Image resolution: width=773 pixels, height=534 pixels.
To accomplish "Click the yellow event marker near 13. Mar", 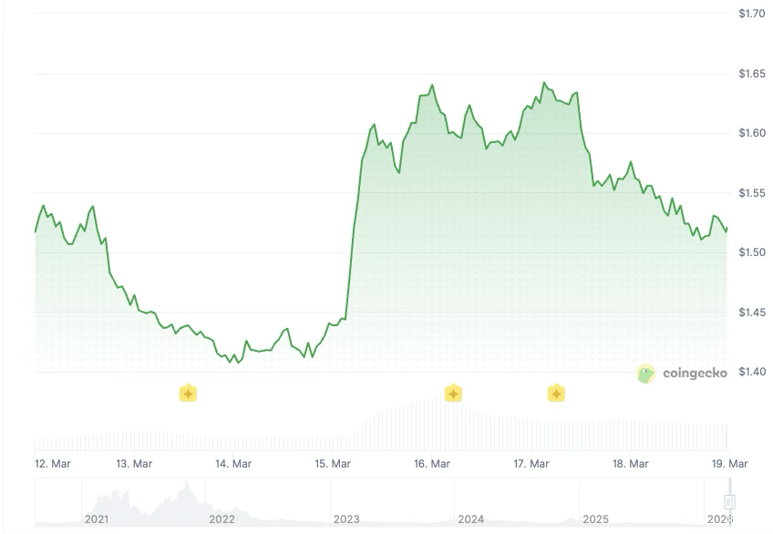I will [188, 394].
